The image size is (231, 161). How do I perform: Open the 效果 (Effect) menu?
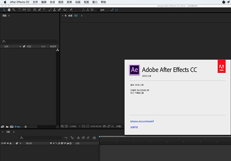coord(69,2)
